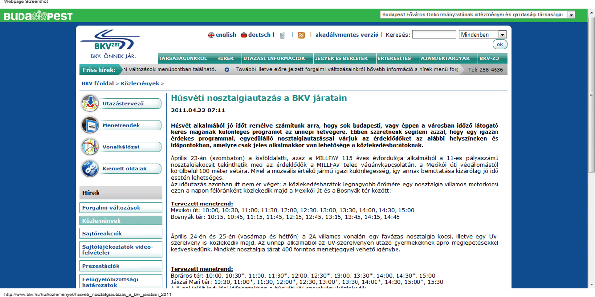Click the scrolling news ticker text
The image size is (595, 297).
[x=290, y=70]
